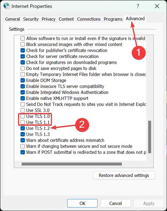Toggle Enable Integrated Windows Authentication
The image size is (167, 211).
point(23,92)
